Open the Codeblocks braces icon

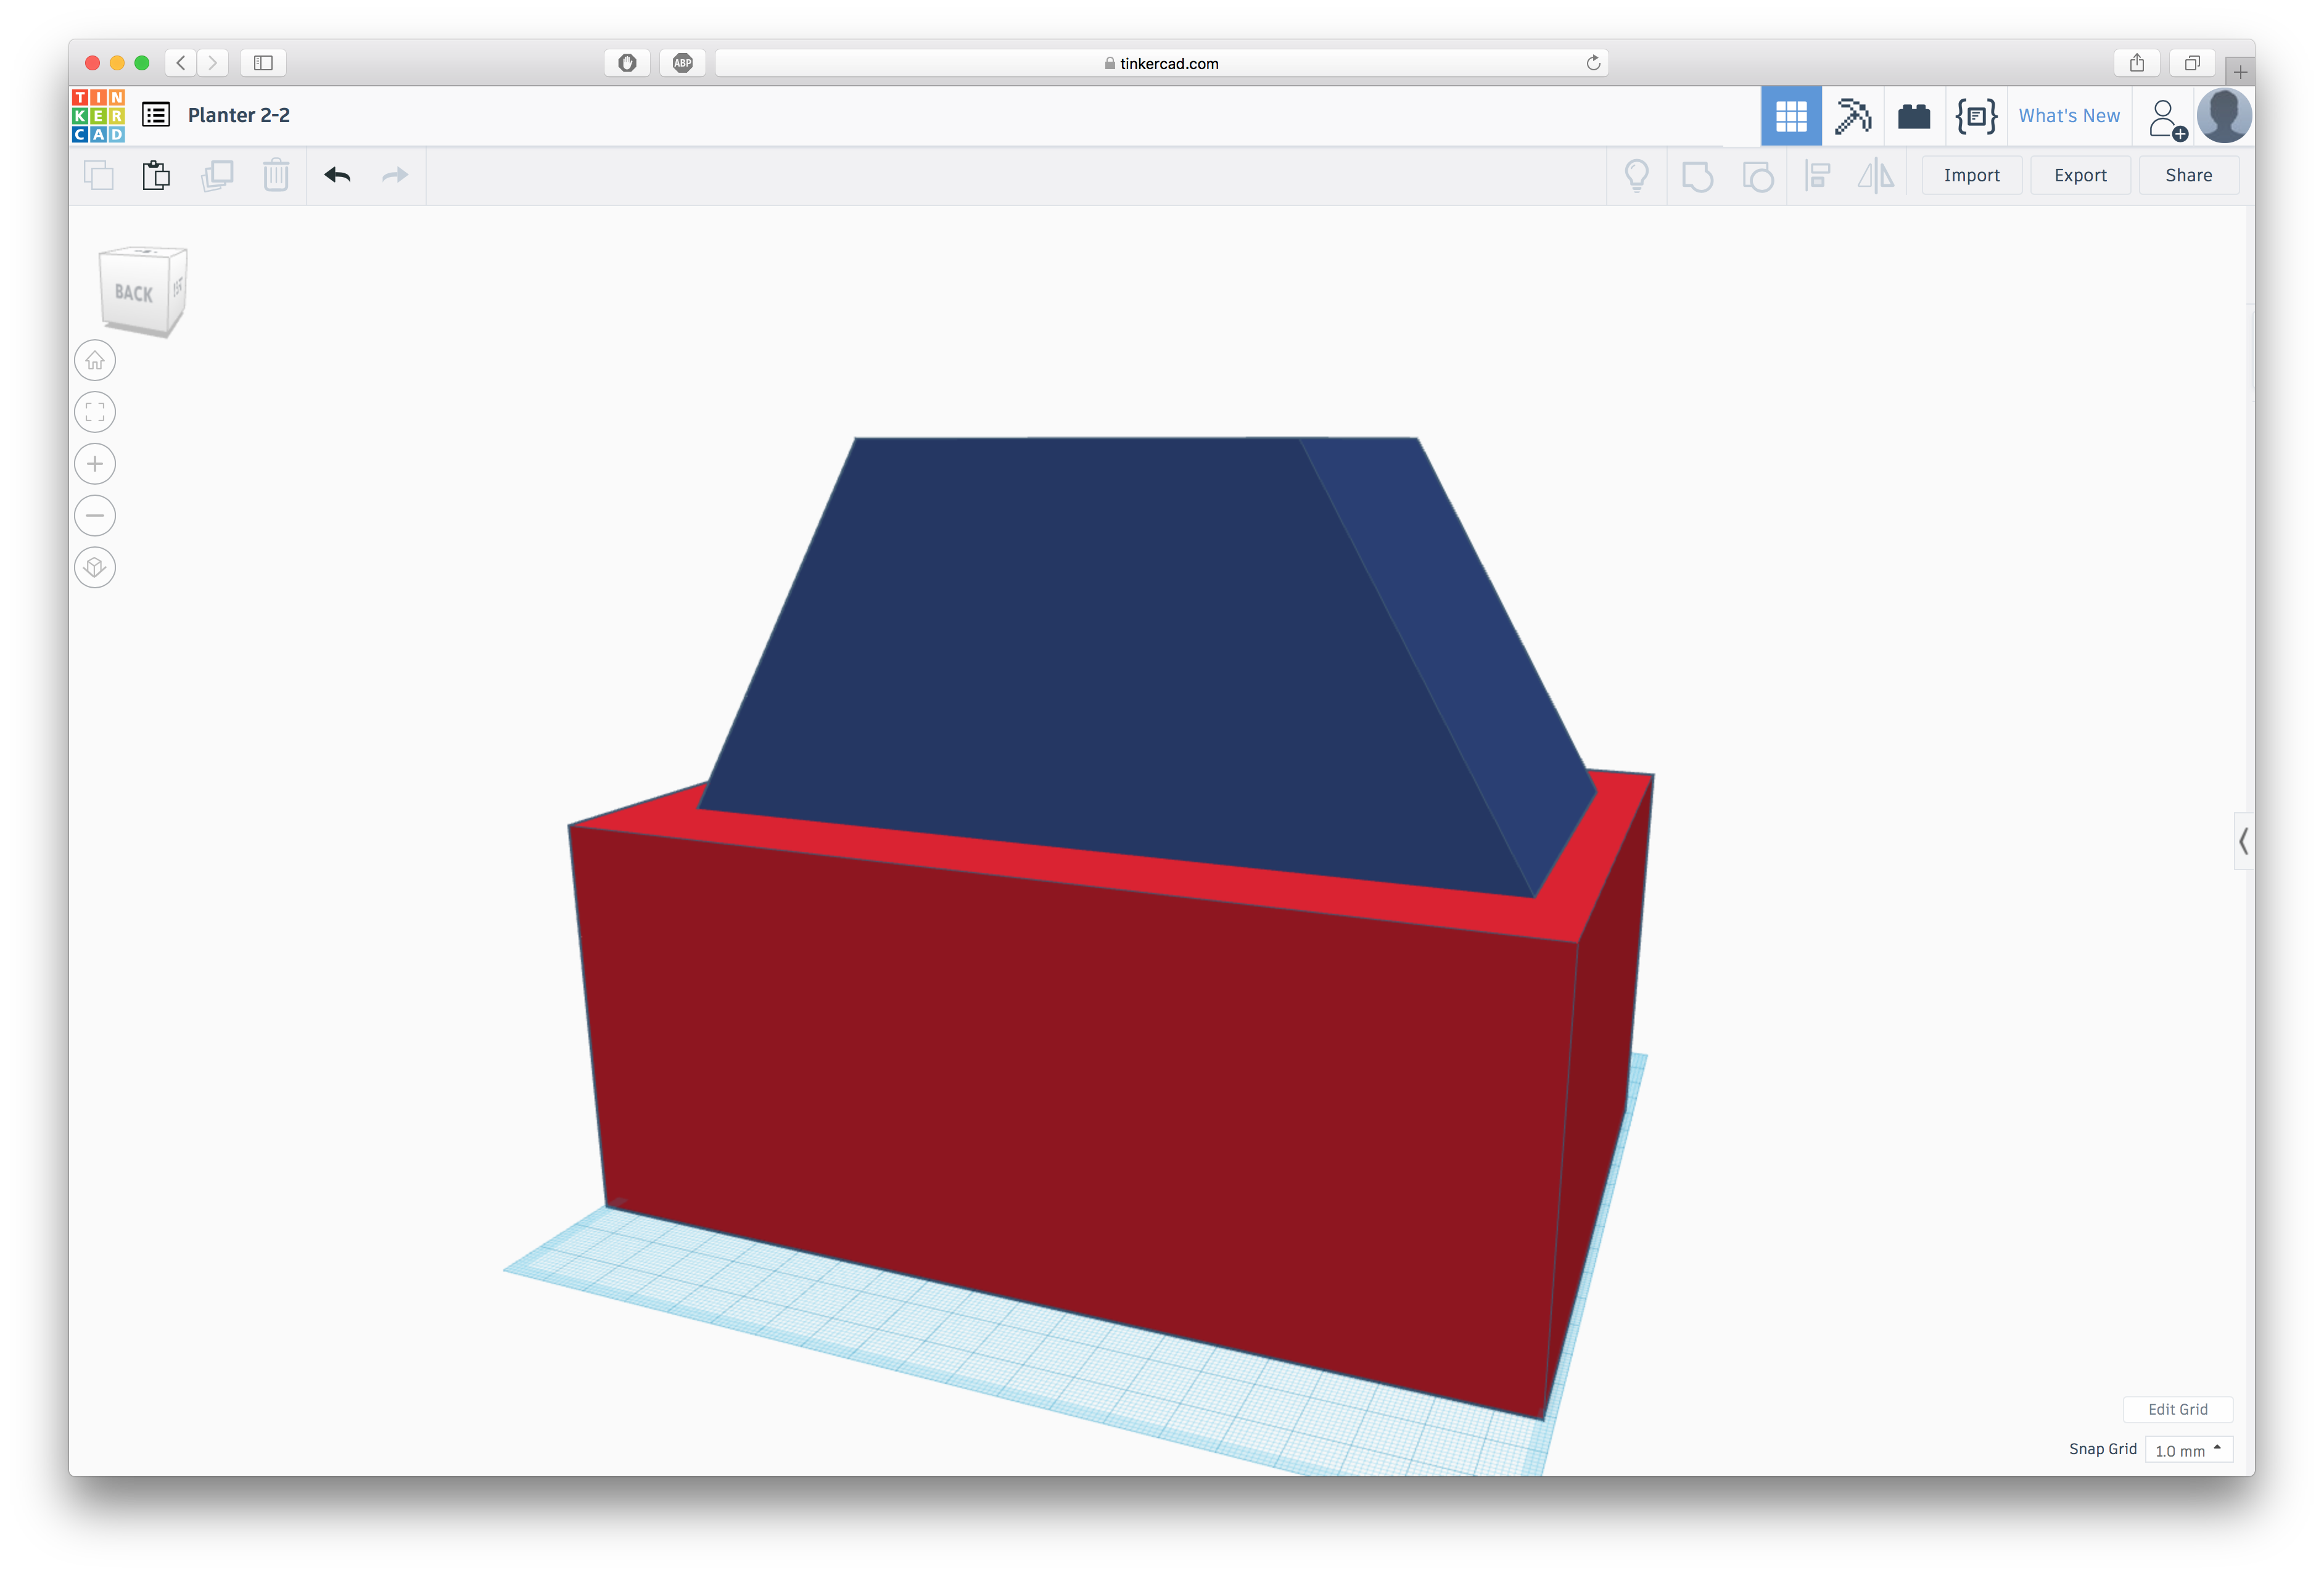click(x=1975, y=116)
